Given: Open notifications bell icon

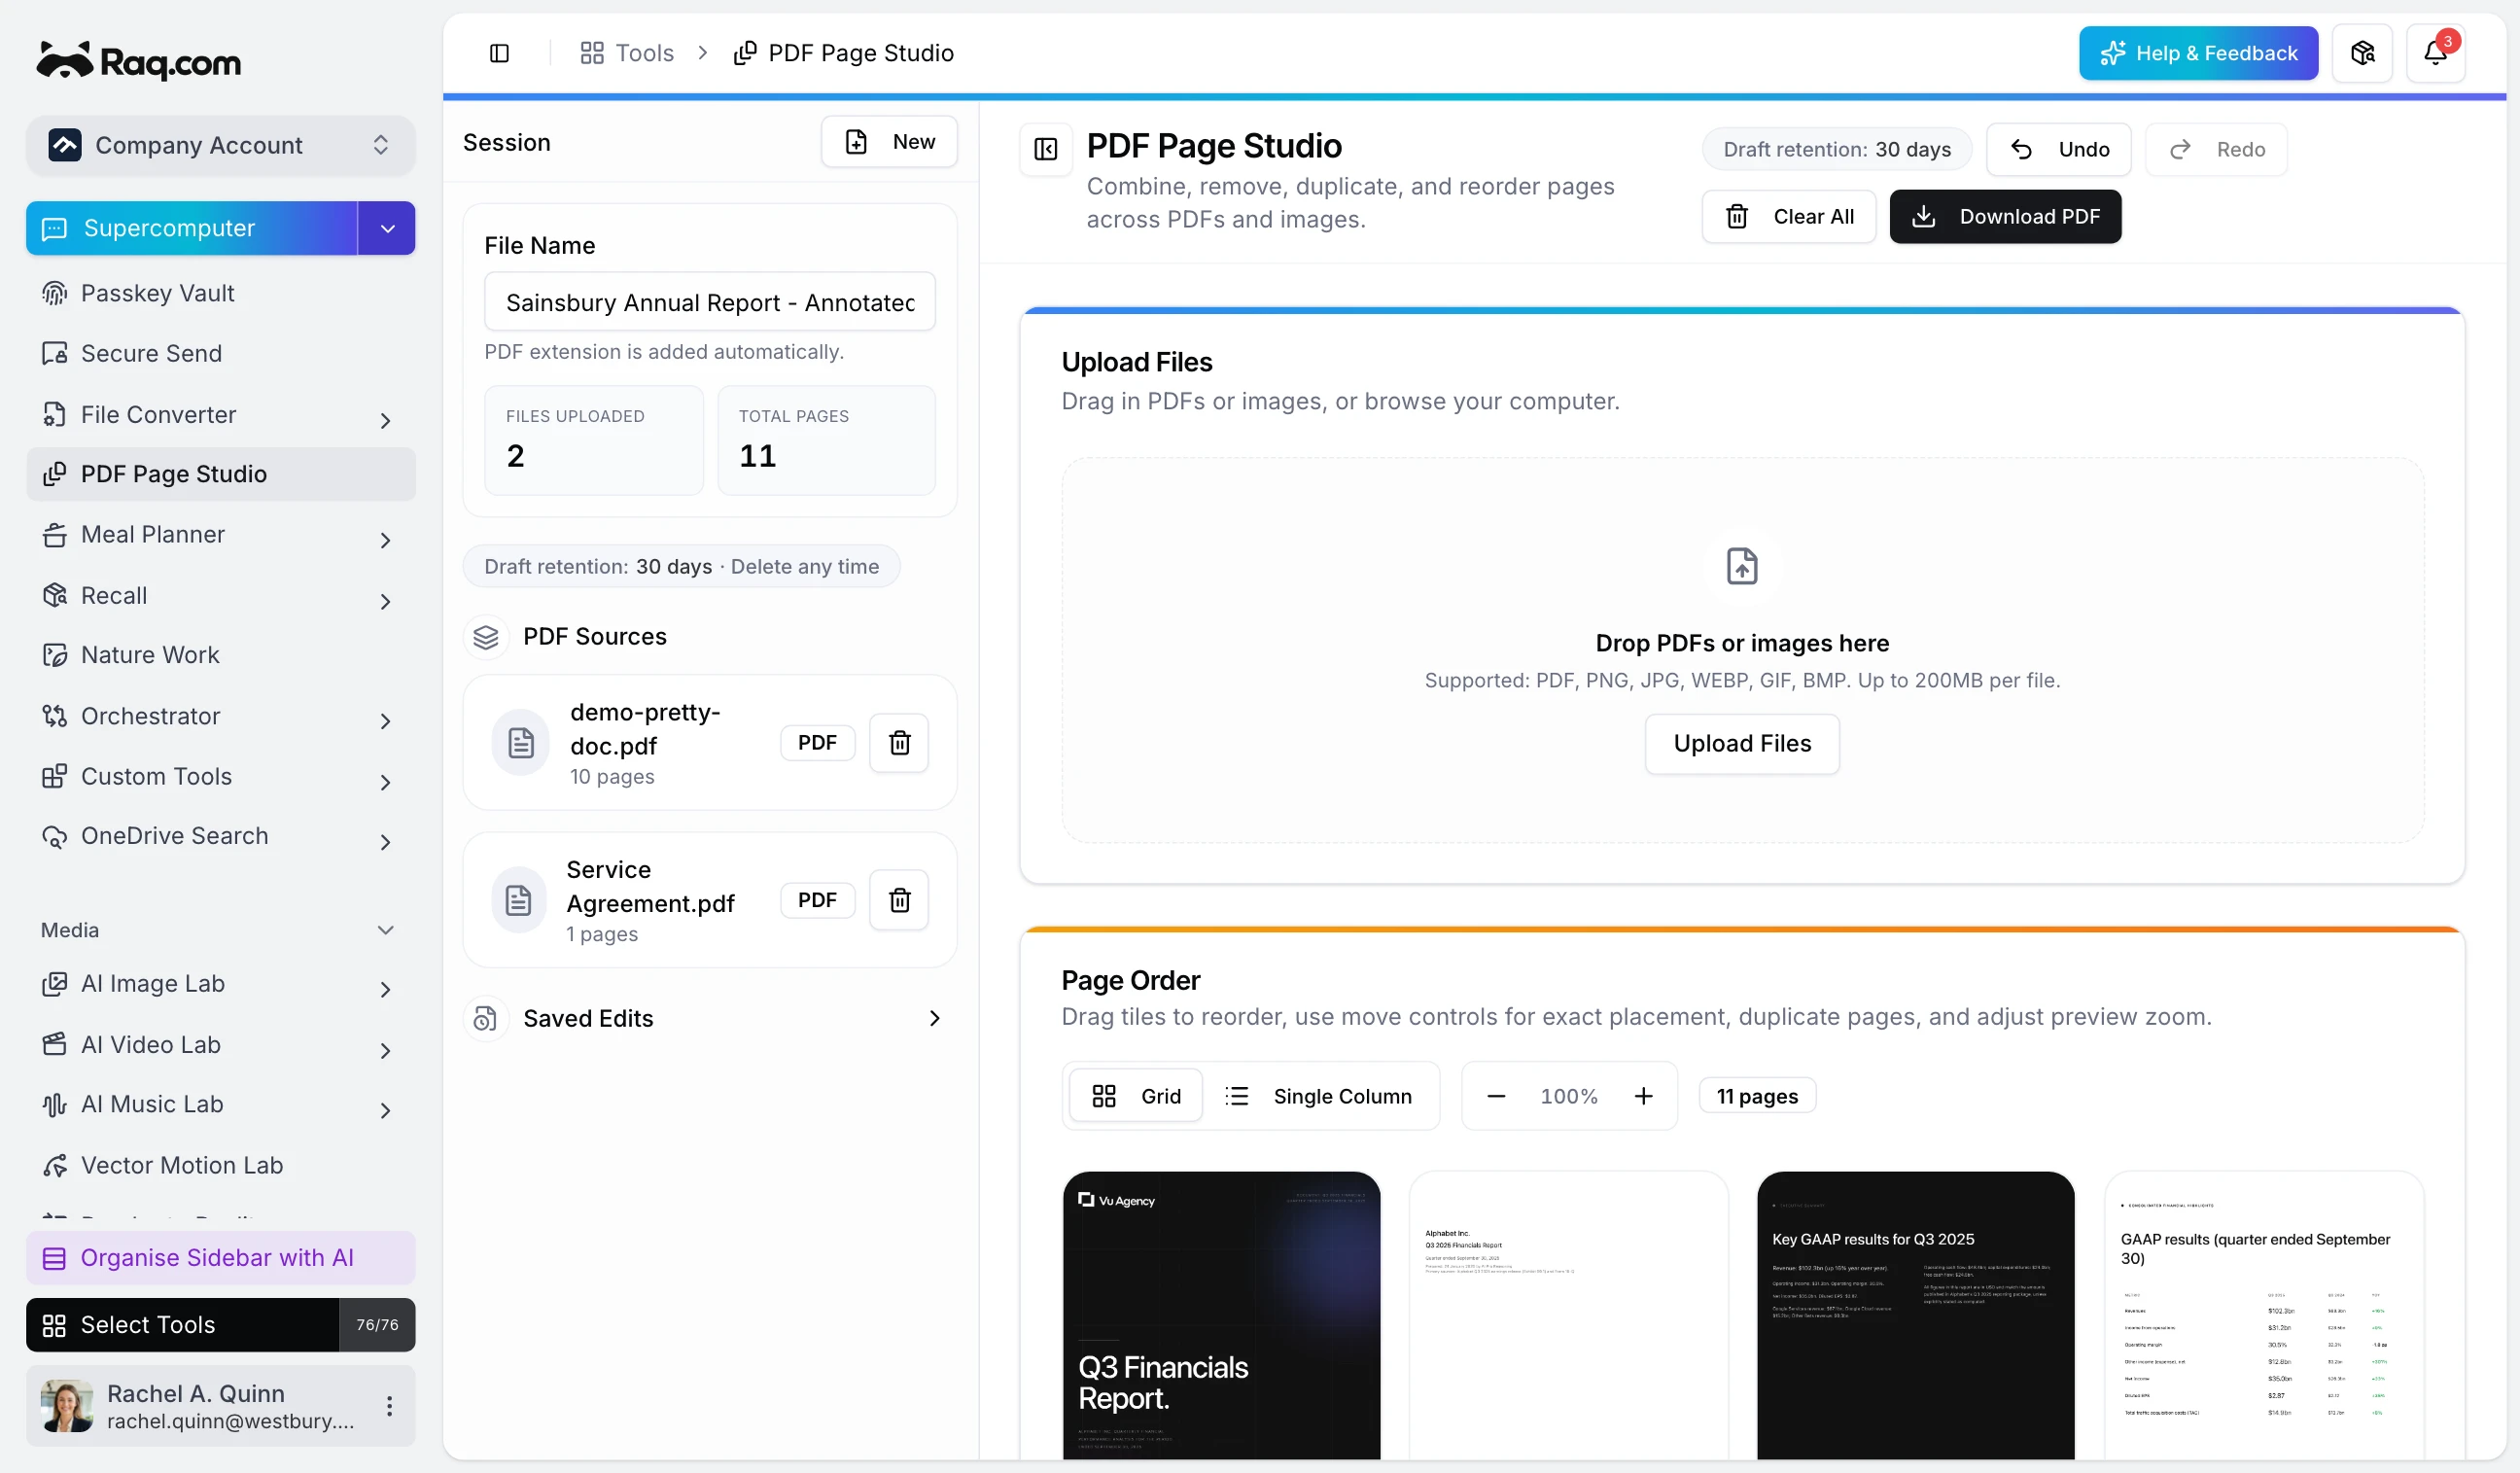Looking at the screenshot, I should click(x=2435, y=53).
